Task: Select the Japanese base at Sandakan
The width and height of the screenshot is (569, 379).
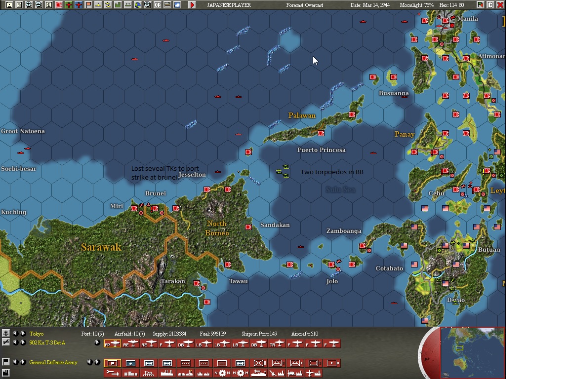Action: click(248, 227)
